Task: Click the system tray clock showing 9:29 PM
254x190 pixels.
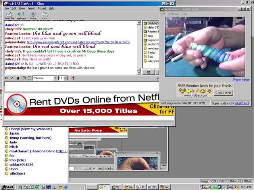Action: (246, 187)
